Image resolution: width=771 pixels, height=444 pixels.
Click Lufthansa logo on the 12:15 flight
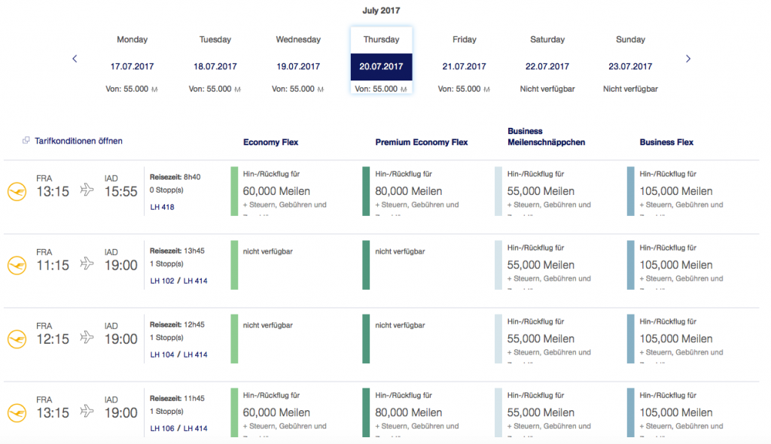17,339
